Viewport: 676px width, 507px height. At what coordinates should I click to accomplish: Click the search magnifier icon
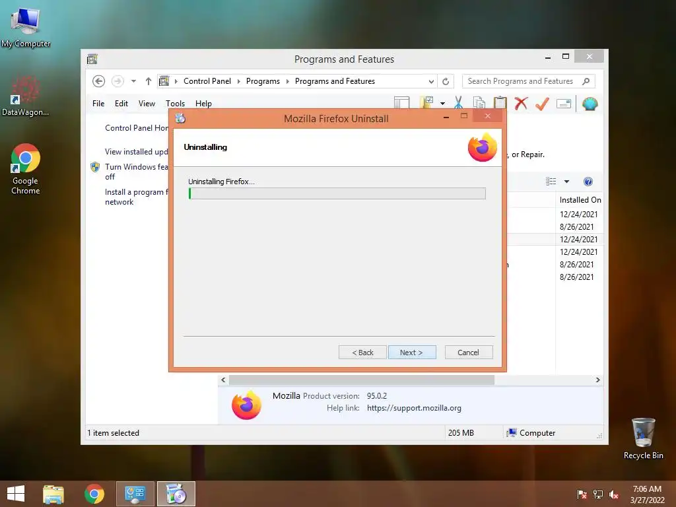(x=586, y=81)
